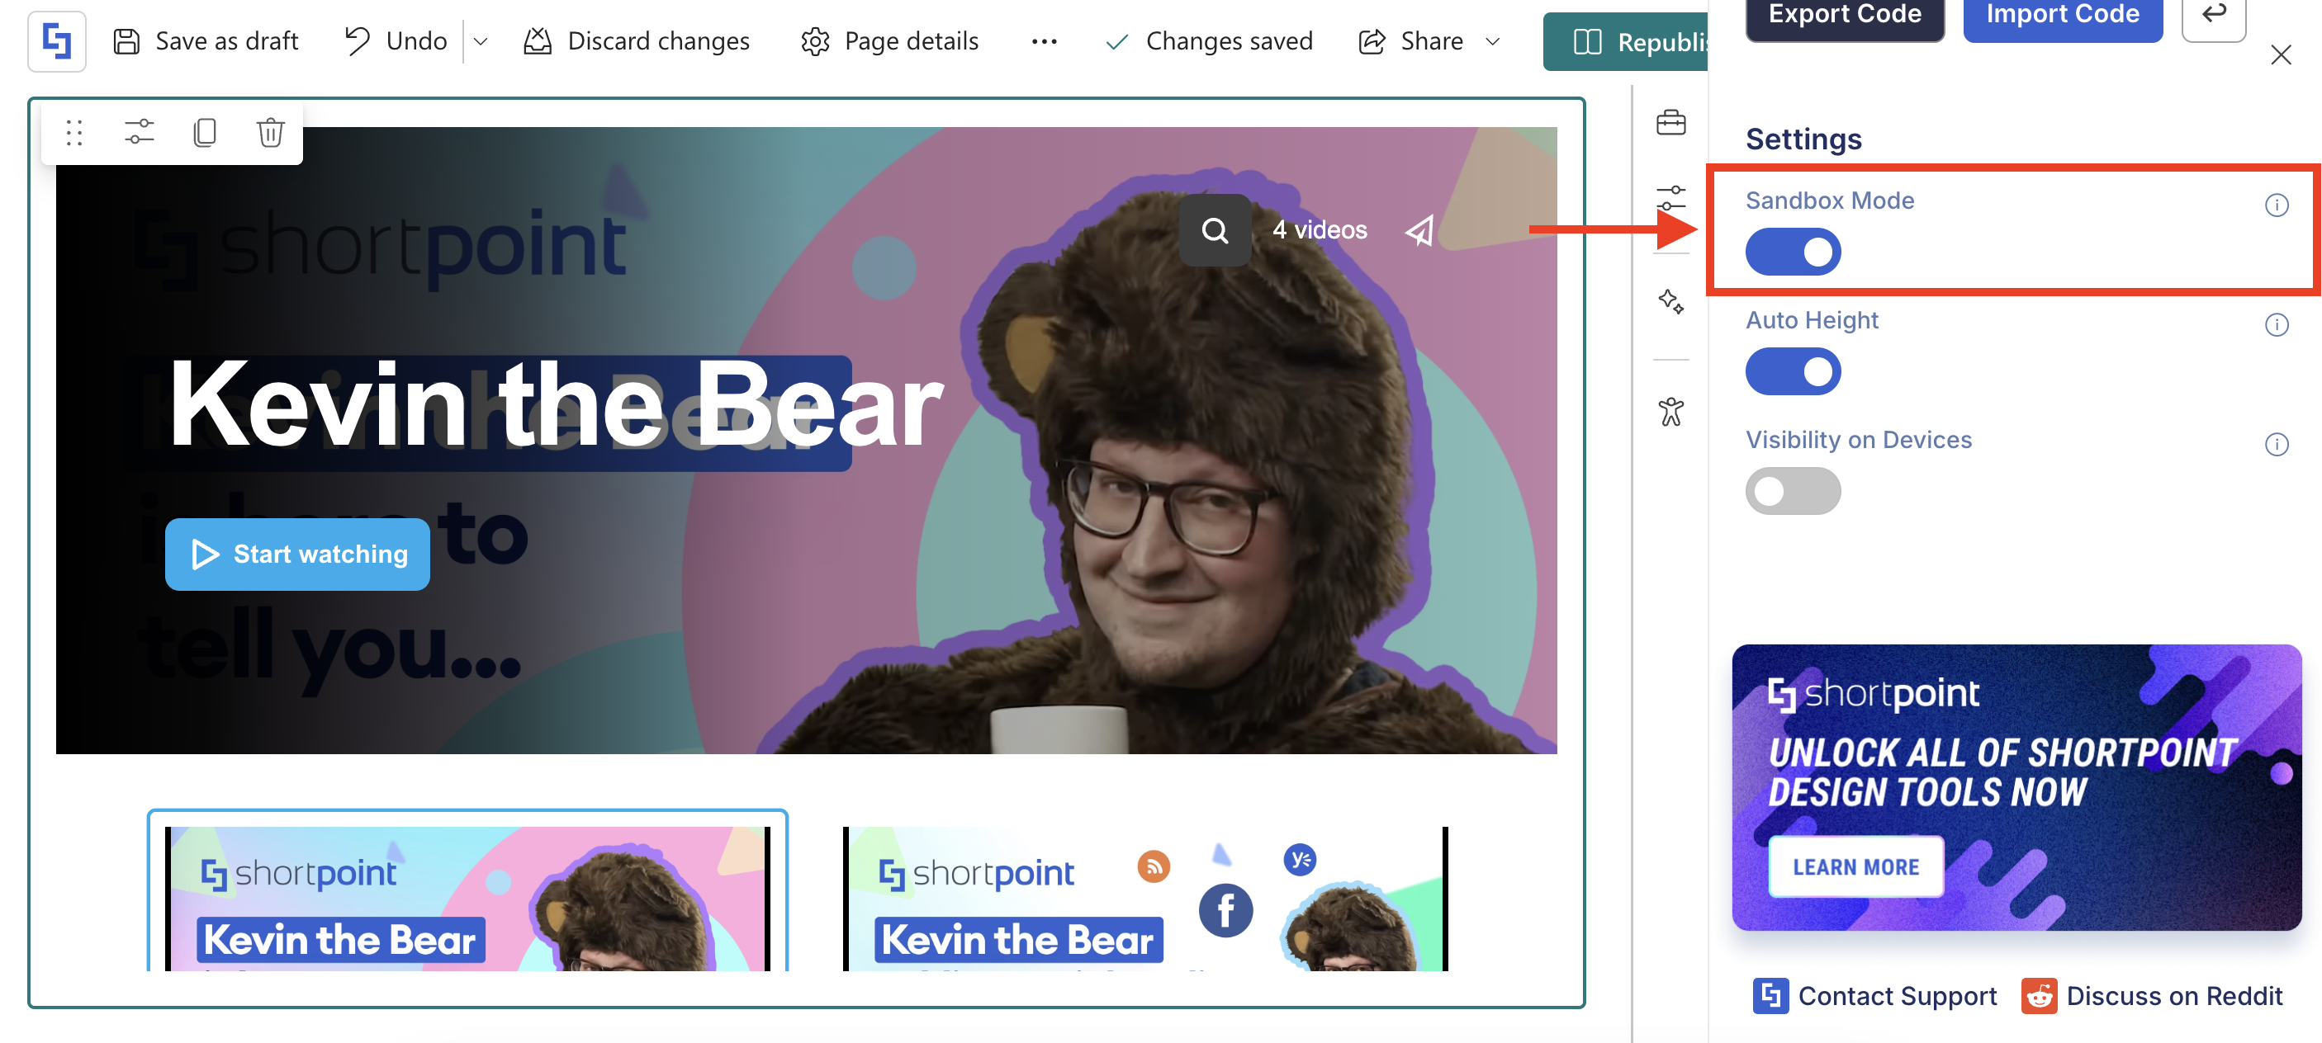Expand the Share dropdown chevron
This screenshot has width=2322, height=1043.
pyautogui.click(x=1493, y=41)
